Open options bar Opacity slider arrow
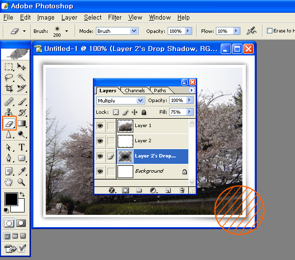The width and height of the screenshot is (295, 260). [188, 31]
